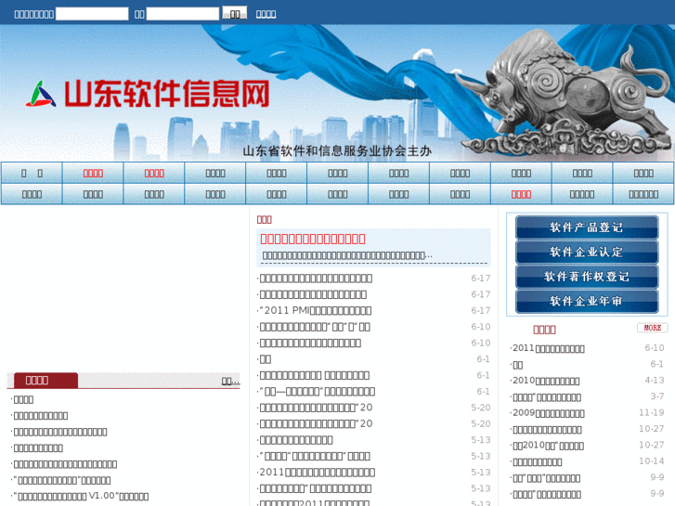Open right-column item dated 10-14
Image resolution: width=675 pixels, height=506 pixels.
coord(536,461)
